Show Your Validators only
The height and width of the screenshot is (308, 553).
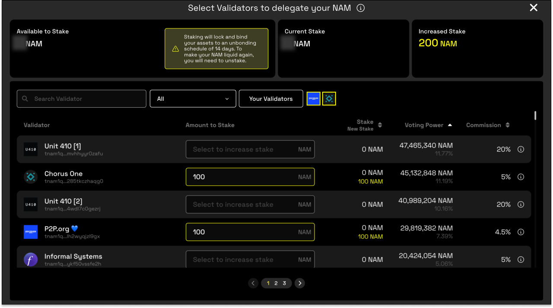(271, 99)
